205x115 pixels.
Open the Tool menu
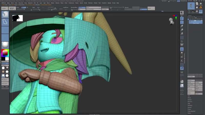click(x=99, y=3)
